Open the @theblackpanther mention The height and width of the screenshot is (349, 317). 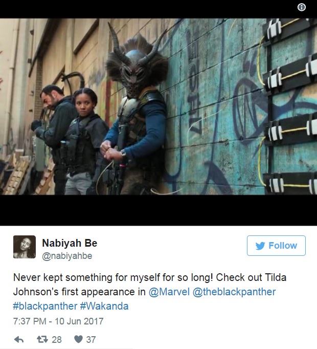pyautogui.click(x=234, y=292)
